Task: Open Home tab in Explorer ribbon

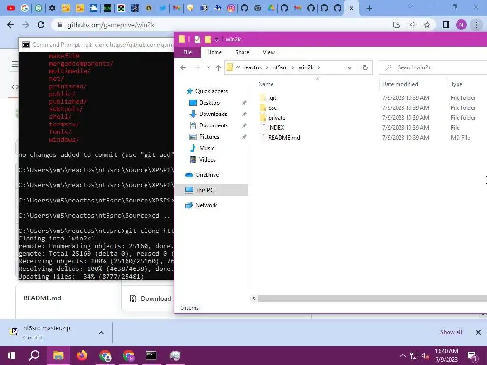Action: click(214, 52)
